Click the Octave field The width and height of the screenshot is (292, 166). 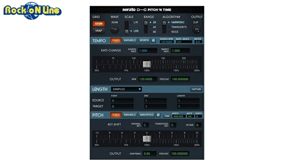[198, 125]
